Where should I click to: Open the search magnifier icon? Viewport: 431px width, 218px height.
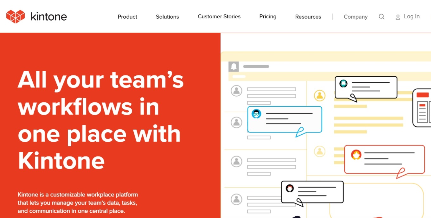382,16
